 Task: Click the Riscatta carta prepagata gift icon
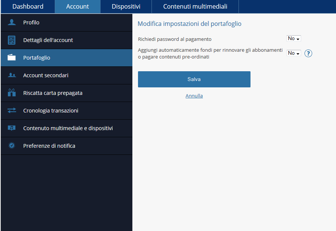12,93
